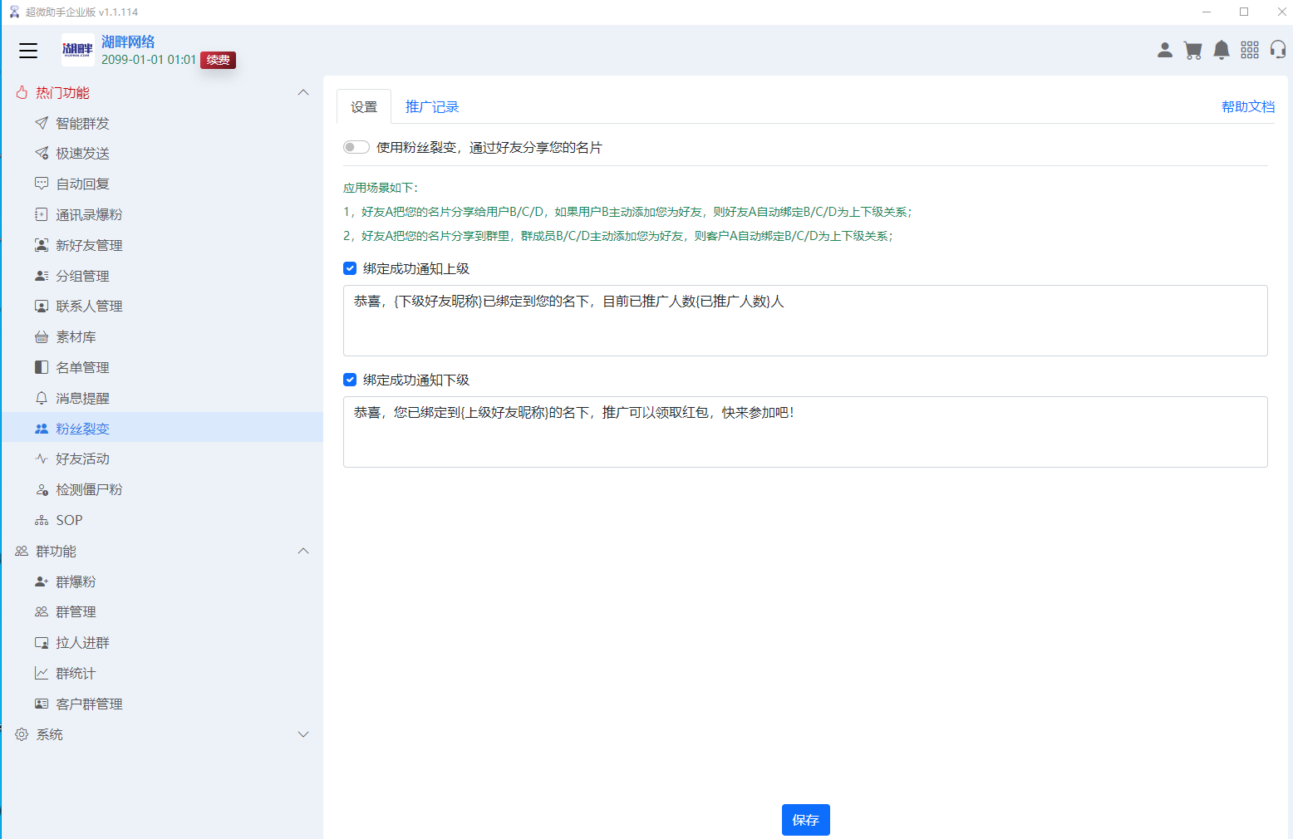1293x839 pixels.
Task: Click the headset customer service icon
Action: pyautogui.click(x=1277, y=50)
